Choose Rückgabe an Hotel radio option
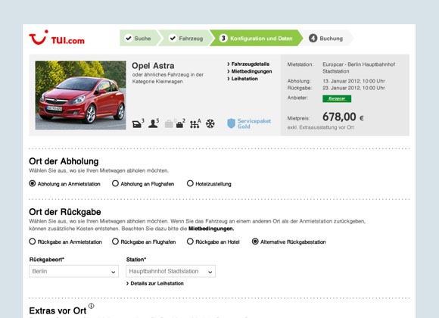439x318 pixels. (190, 242)
